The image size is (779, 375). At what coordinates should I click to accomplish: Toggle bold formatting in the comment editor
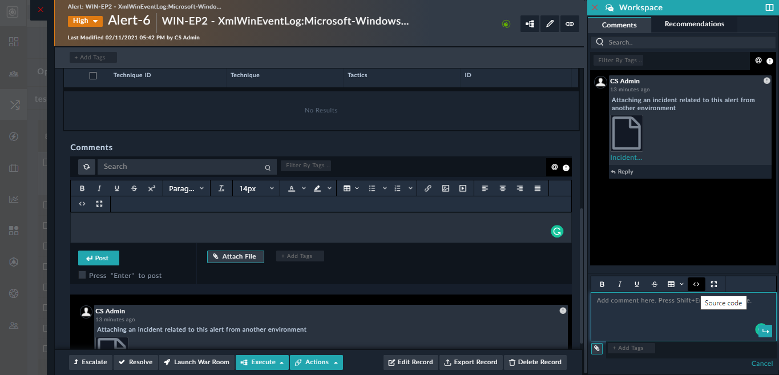pos(82,188)
